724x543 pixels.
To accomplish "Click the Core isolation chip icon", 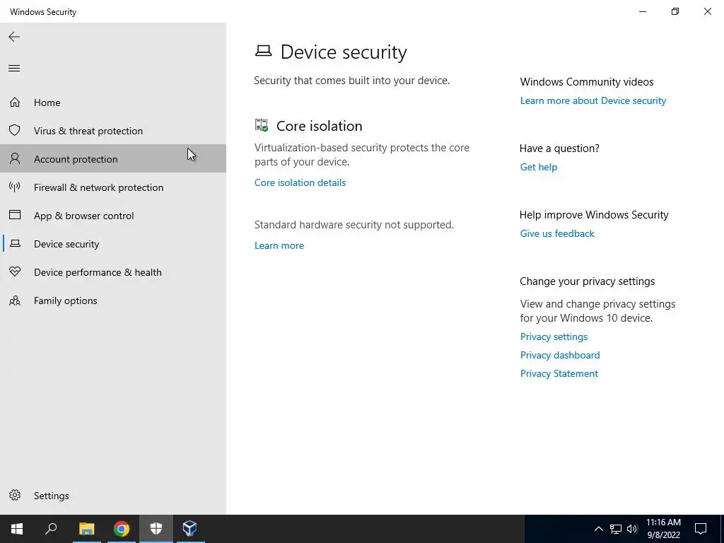I will pos(262,125).
